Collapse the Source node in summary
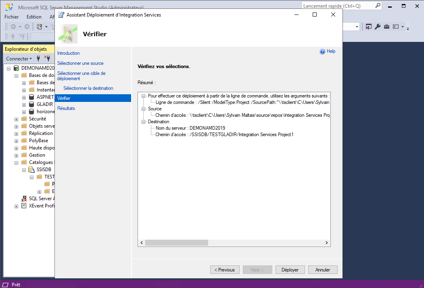 pos(143,109)
